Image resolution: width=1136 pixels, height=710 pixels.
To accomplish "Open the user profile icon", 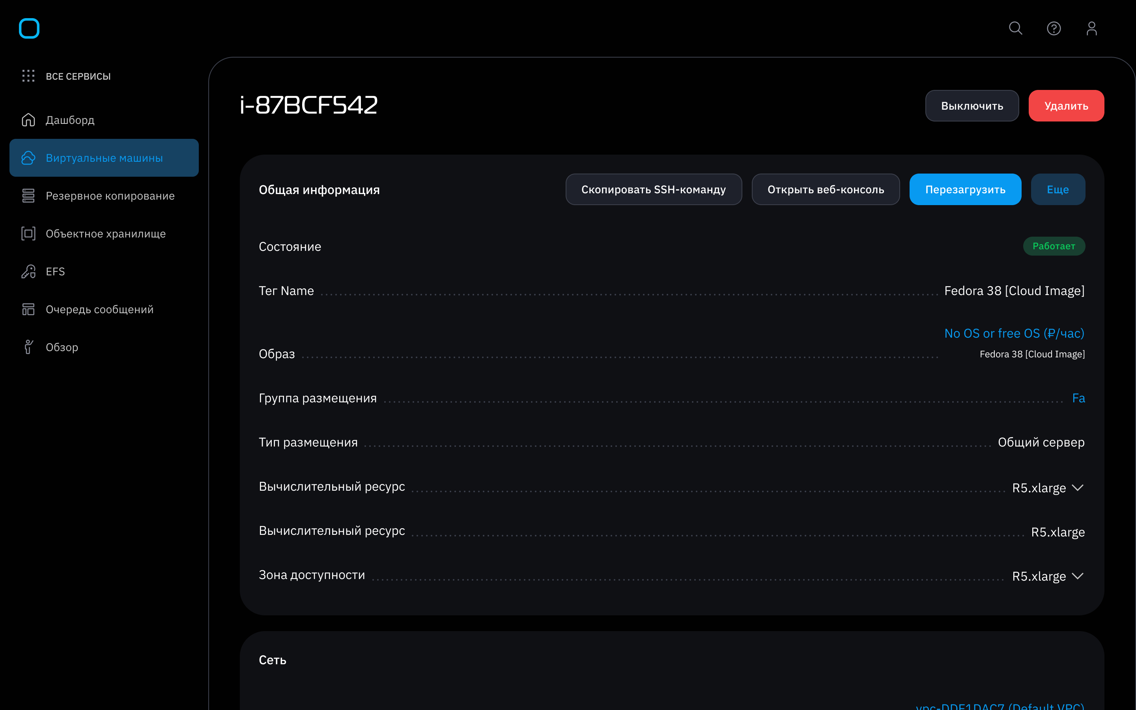I will coord(1091,28).
